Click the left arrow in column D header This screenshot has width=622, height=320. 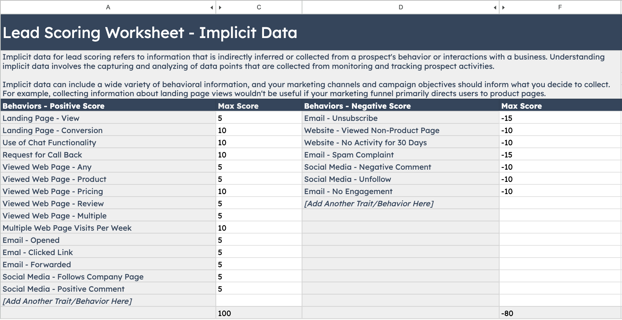(x=495, y=8)
